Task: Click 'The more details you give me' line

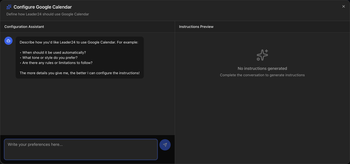Action: (x=80, y=73)
